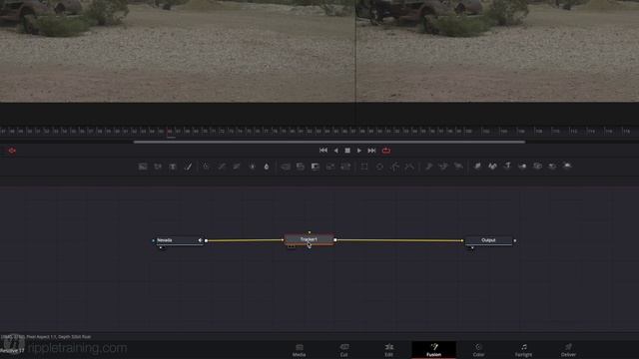Image resolution: width=639 pixels, height=359 pixels.
Task: Add a Rectangle mask from the toolbar
Action: (364, 167)
